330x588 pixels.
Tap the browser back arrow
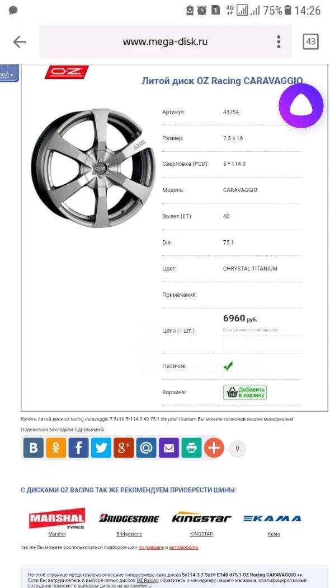click(20, 42)
